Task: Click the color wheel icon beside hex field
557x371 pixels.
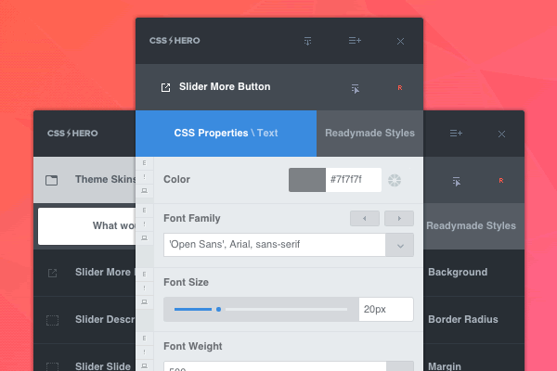Action: pos(395,180)
